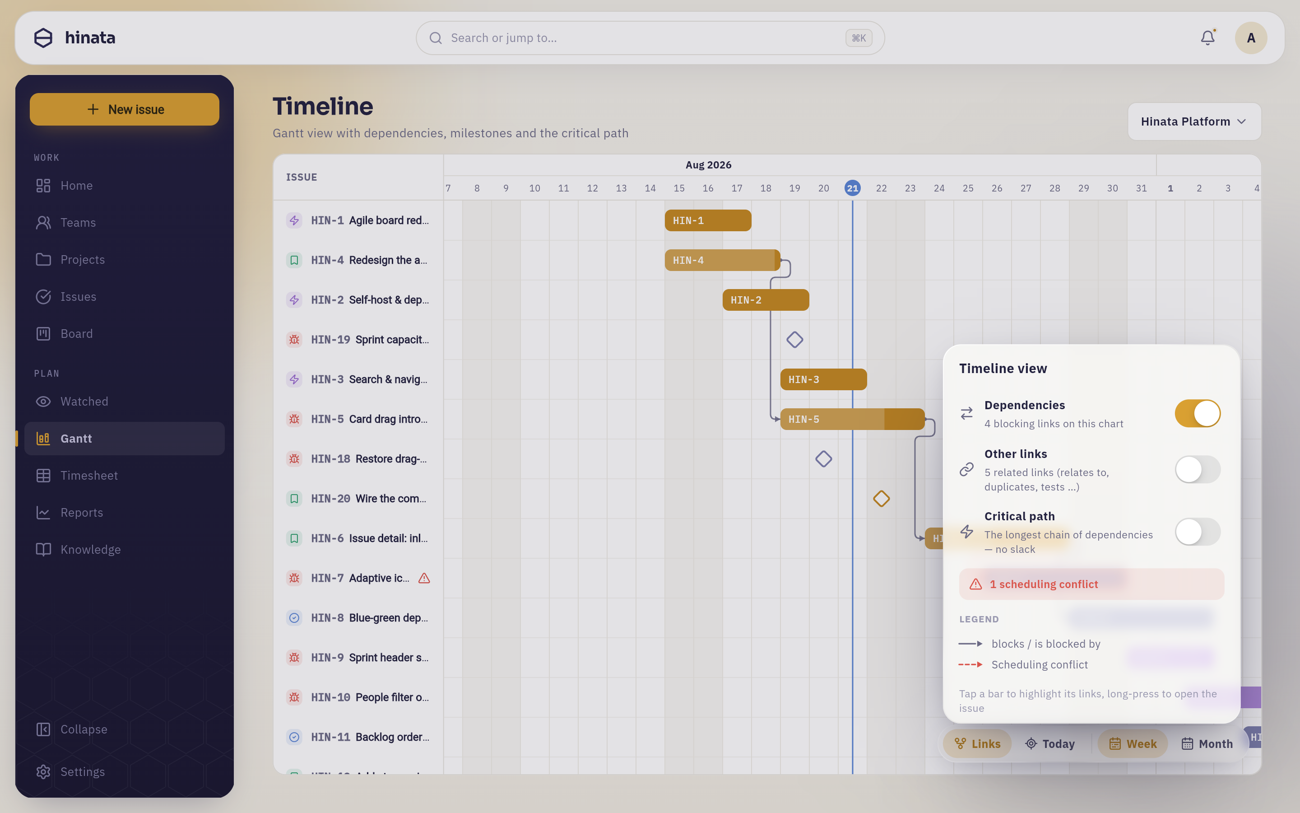The height and width of the screenshot is (813, 1300).
Task: Click the search magnifier icon
Action: (436, 37)
